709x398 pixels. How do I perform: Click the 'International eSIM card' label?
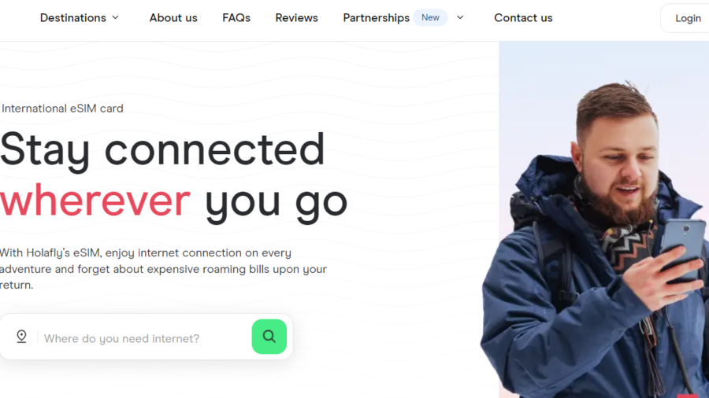pyautogui.click(x=62, y=109)
